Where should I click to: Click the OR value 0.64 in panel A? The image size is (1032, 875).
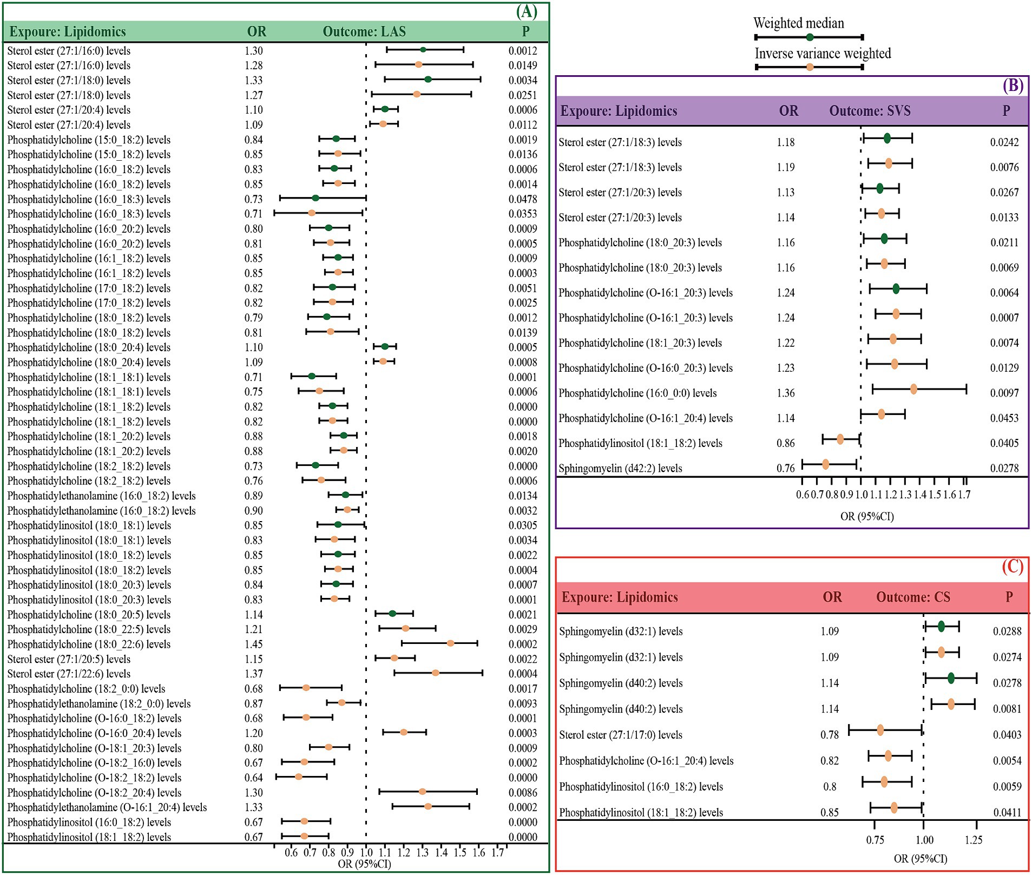point(254,778)
